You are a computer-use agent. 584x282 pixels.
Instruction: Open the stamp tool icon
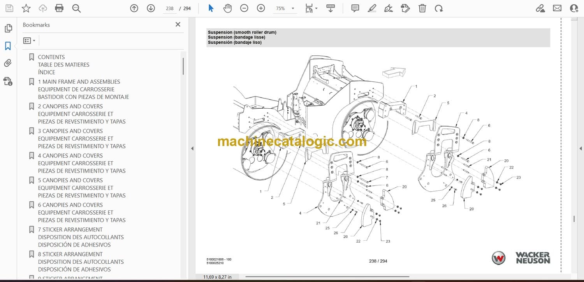tap(405, 8)
